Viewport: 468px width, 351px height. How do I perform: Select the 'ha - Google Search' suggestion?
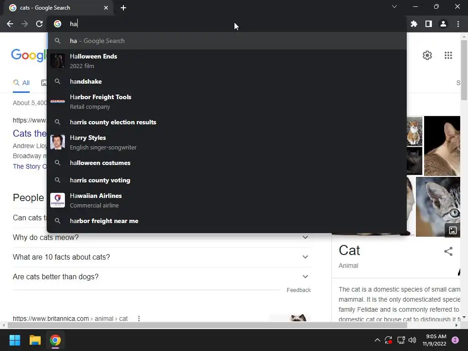coord(227,41)
